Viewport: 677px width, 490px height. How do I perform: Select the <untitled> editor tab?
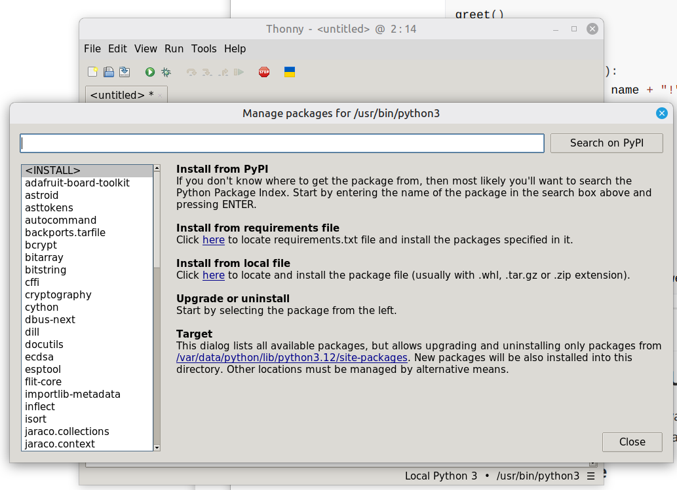tap(122, 95)
